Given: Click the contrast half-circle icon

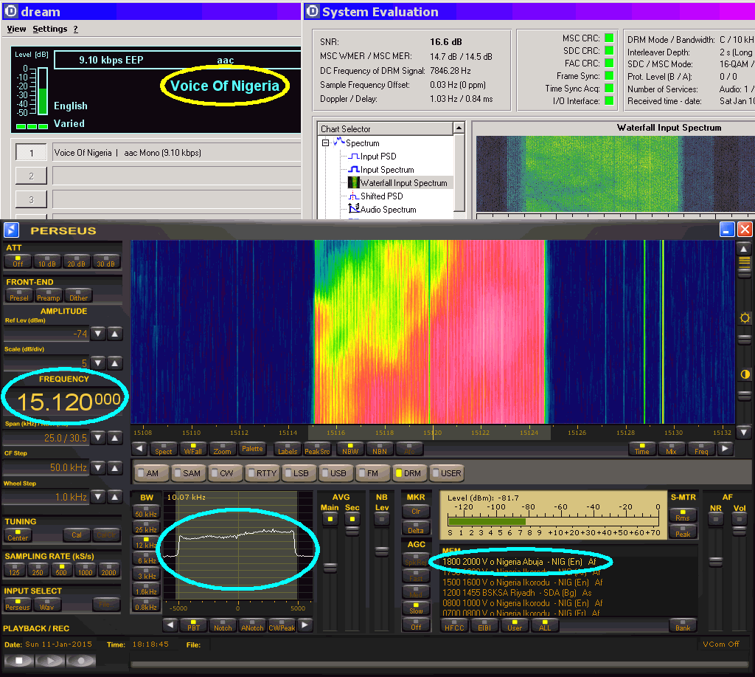Looking at the screenshot, I should (x=745, y=374).
